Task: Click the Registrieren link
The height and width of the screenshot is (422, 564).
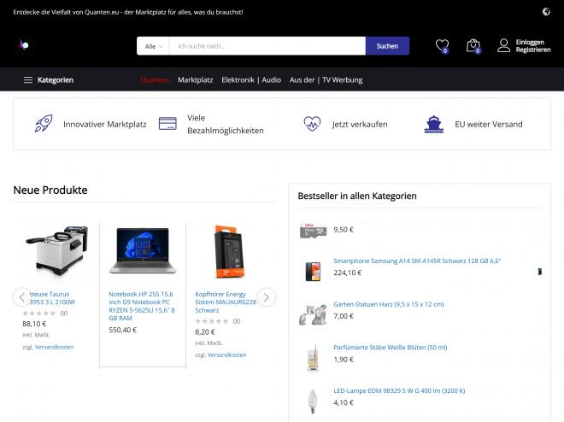Action: 533,50
